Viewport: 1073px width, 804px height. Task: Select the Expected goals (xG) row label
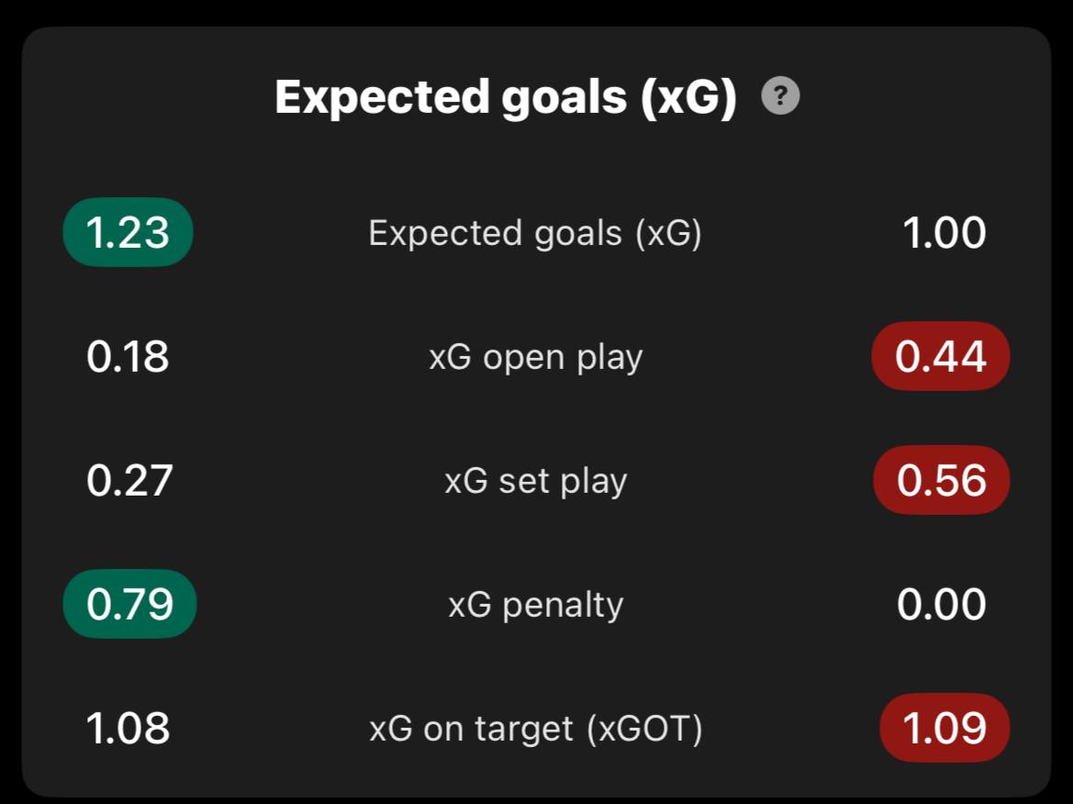click(535, 234)
